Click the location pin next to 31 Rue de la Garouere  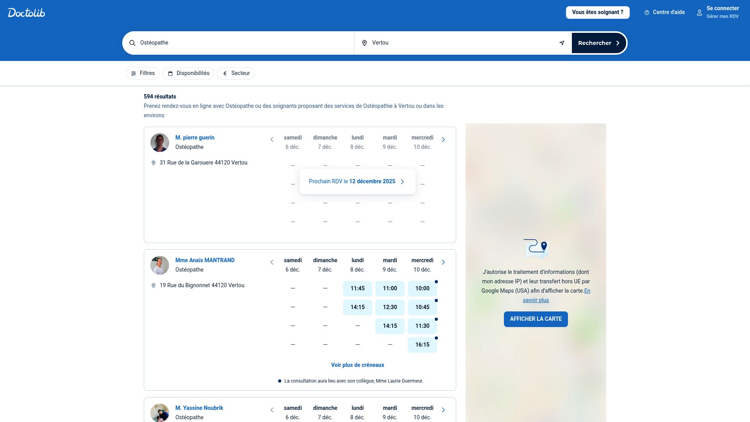point(154,163)
